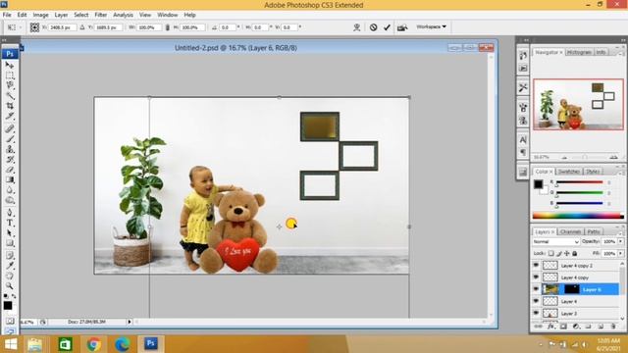Switch to warp mode icon in options bar
628x353 pixels.
[356, 27]
